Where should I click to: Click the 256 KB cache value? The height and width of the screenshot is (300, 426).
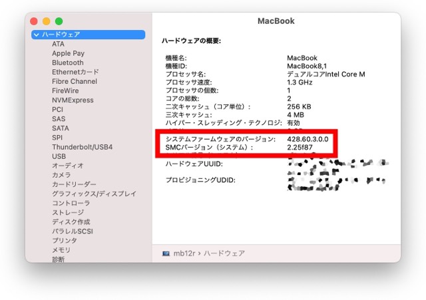[x=299, y=106]
